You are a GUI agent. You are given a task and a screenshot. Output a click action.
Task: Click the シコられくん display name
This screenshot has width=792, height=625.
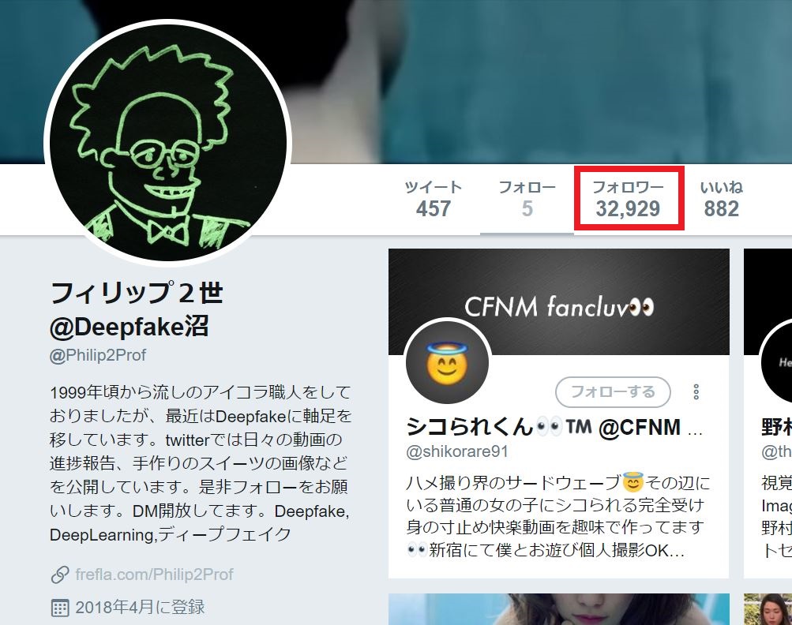click(x=469, y=427)
